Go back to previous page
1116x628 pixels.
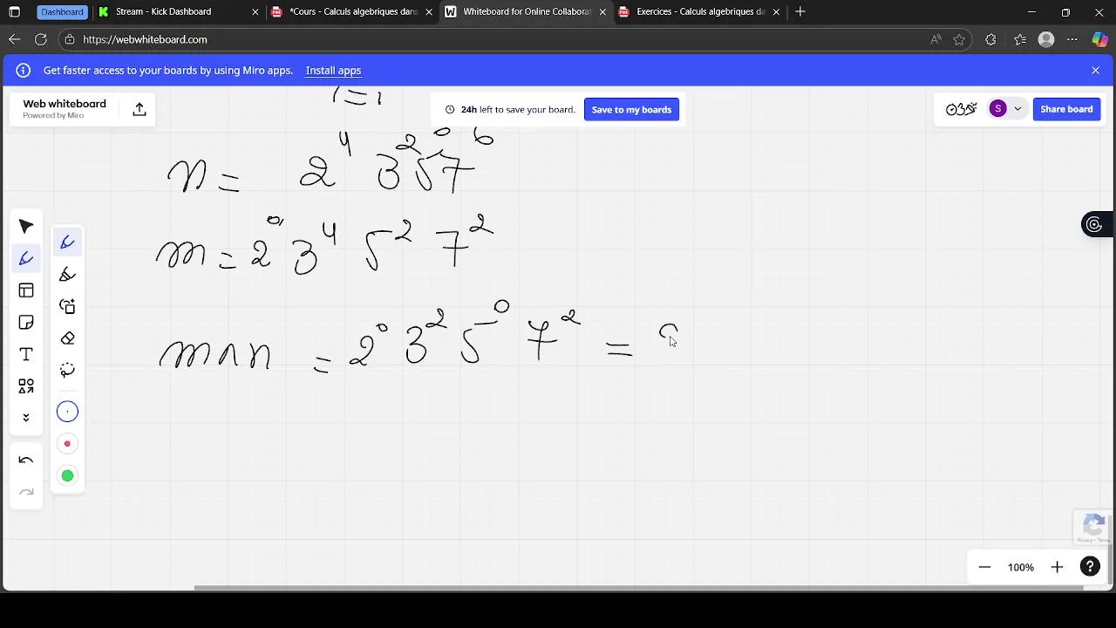pyautogui.click(x=14, y=39)
